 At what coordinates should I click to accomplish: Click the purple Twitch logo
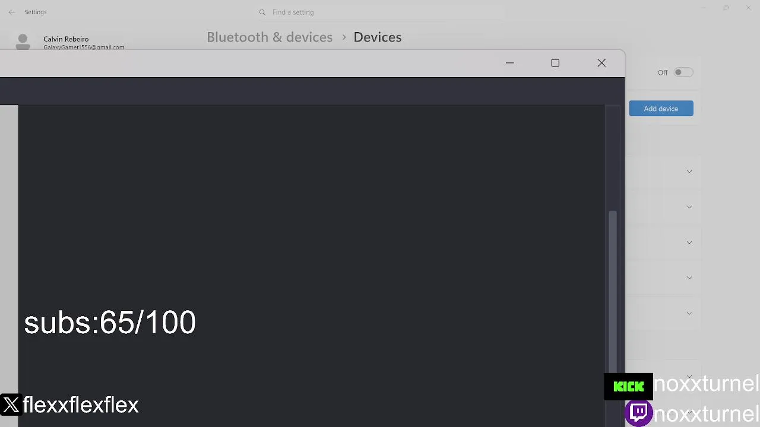639,412
